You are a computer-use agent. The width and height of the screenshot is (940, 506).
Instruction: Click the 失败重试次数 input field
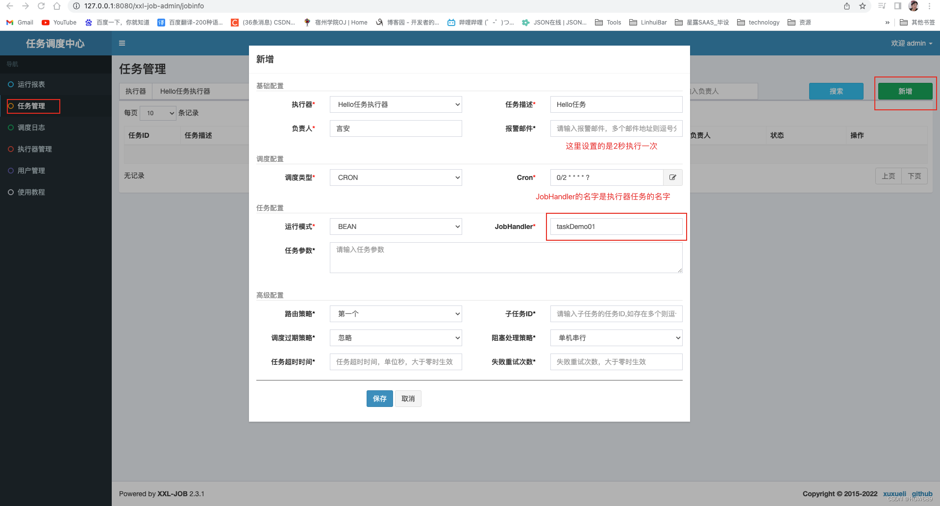pyautogui.click(x=617, y=362)
